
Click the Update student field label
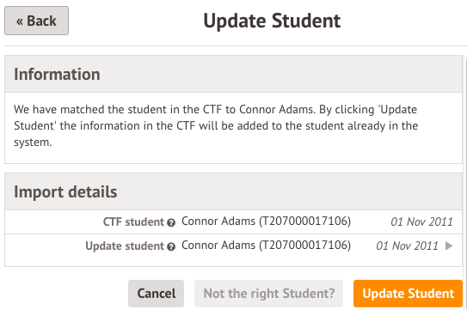(125, 246)
